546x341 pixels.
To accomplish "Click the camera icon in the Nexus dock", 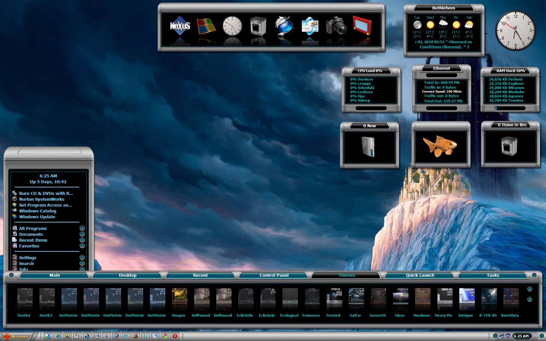I will [336, 26].
